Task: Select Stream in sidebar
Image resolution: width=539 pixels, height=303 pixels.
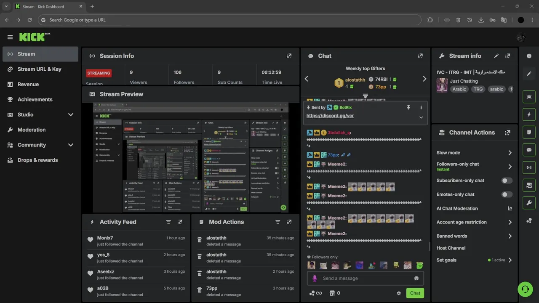Action: click(40, 54)
